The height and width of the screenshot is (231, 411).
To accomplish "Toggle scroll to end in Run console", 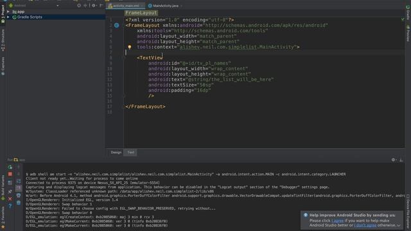I will [x=19, y=188].
